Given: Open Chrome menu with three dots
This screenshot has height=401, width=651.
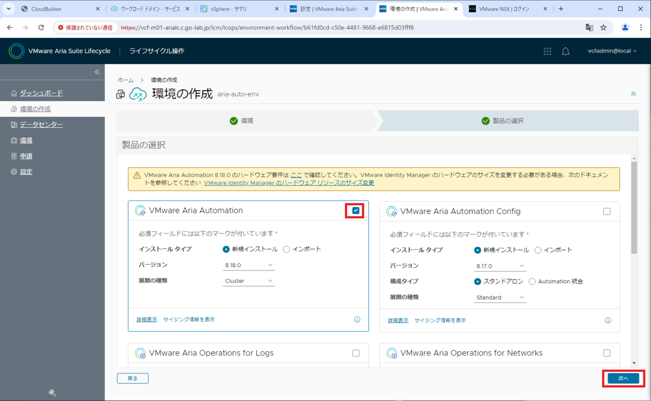Looking at the screenshot, I should (x=641, y=27).
